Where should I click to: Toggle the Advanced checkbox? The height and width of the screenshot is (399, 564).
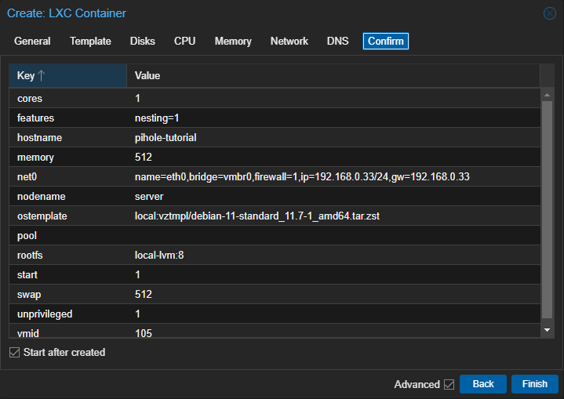click(449, 384)
